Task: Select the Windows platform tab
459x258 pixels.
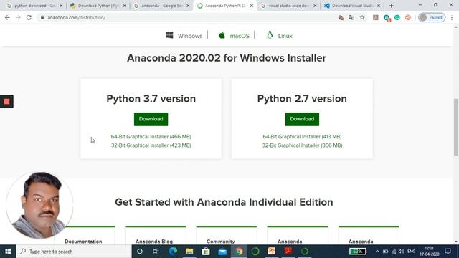Action: tap(184, 36)
